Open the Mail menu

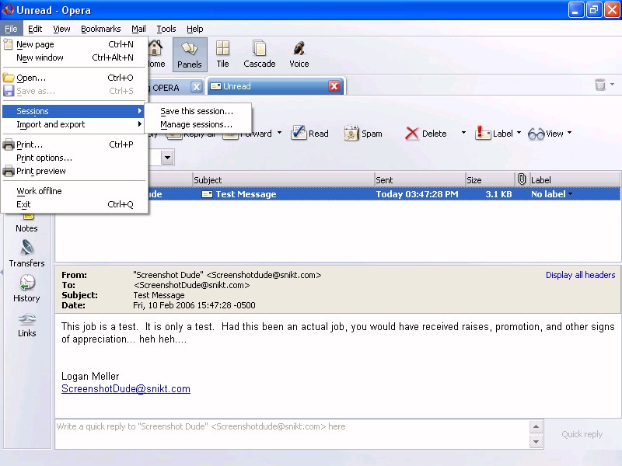pyautogui.click(x=138, y=29)
